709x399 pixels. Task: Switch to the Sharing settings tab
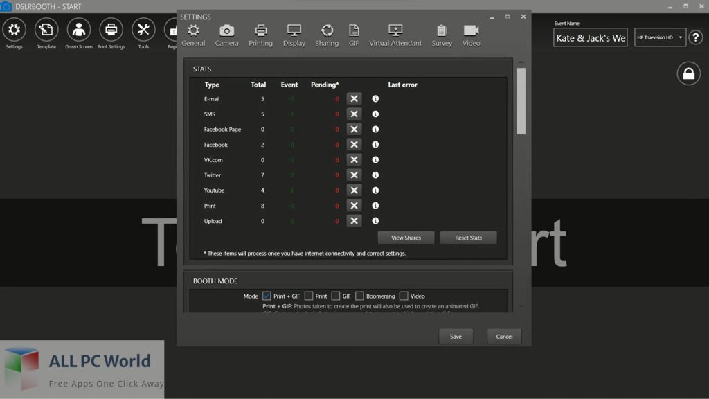pyautogui.click(x=327, y=35)
